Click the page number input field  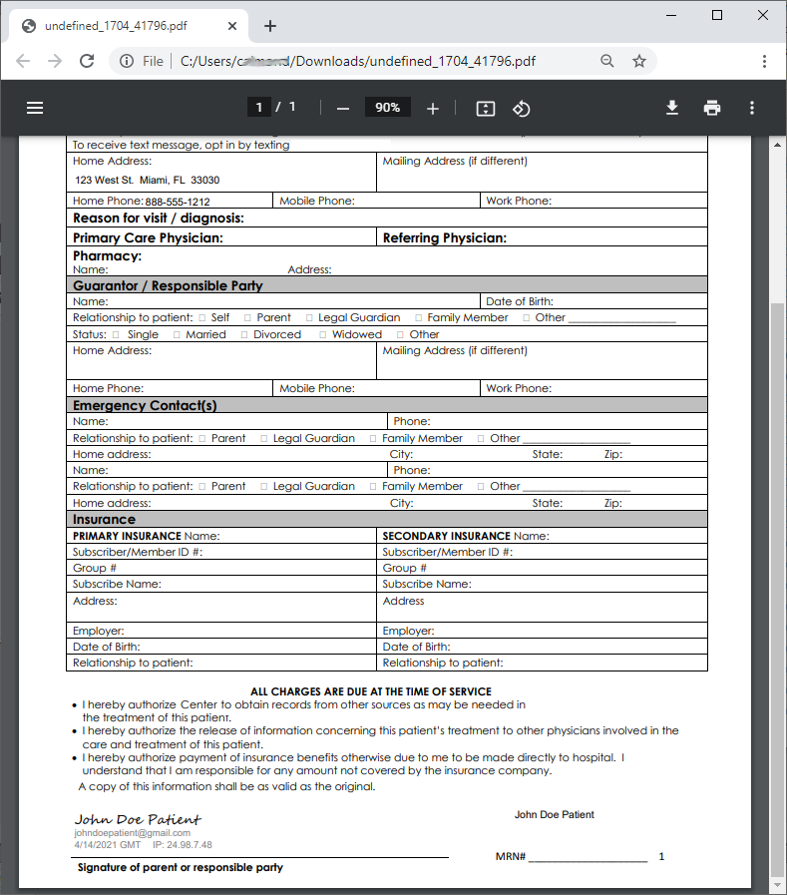(x=259, y=108)
